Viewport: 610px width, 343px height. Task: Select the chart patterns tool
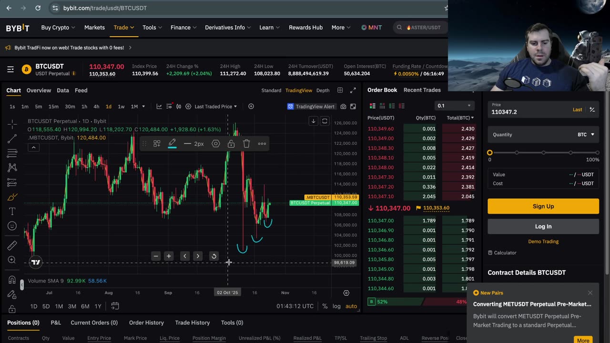point(12,168)
